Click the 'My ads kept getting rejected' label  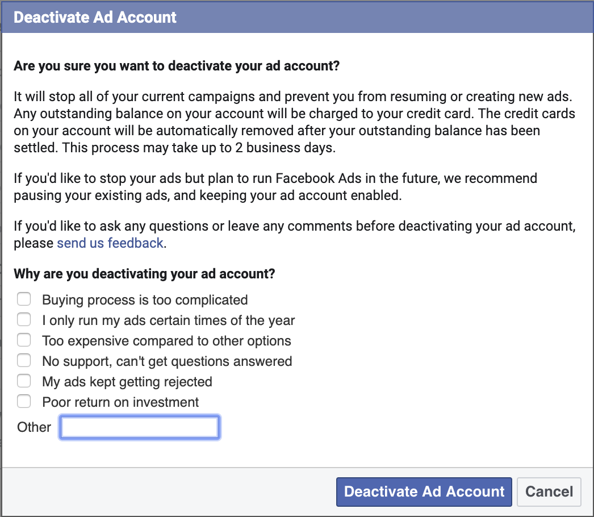[x=127, y=382]
